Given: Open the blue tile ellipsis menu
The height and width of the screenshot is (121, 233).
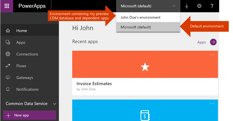Looking at the screenshot, I should [x=212, y=104].
